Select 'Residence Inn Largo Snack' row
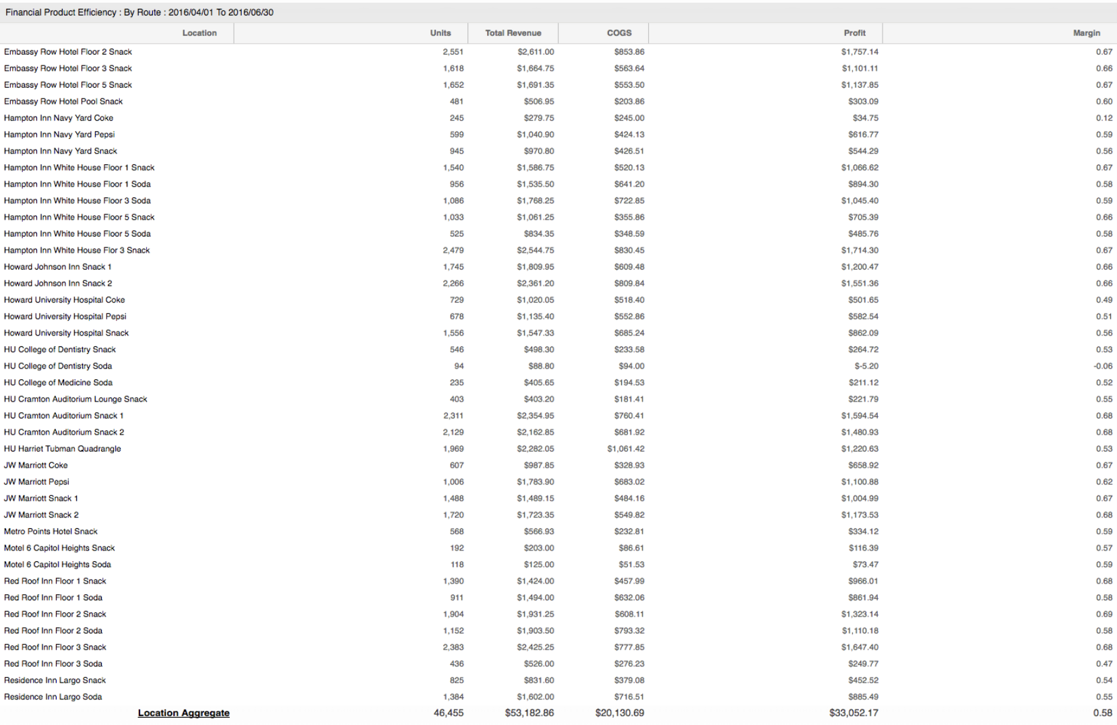This screenshot has height=725, width=1117. [x=558, y=681]
